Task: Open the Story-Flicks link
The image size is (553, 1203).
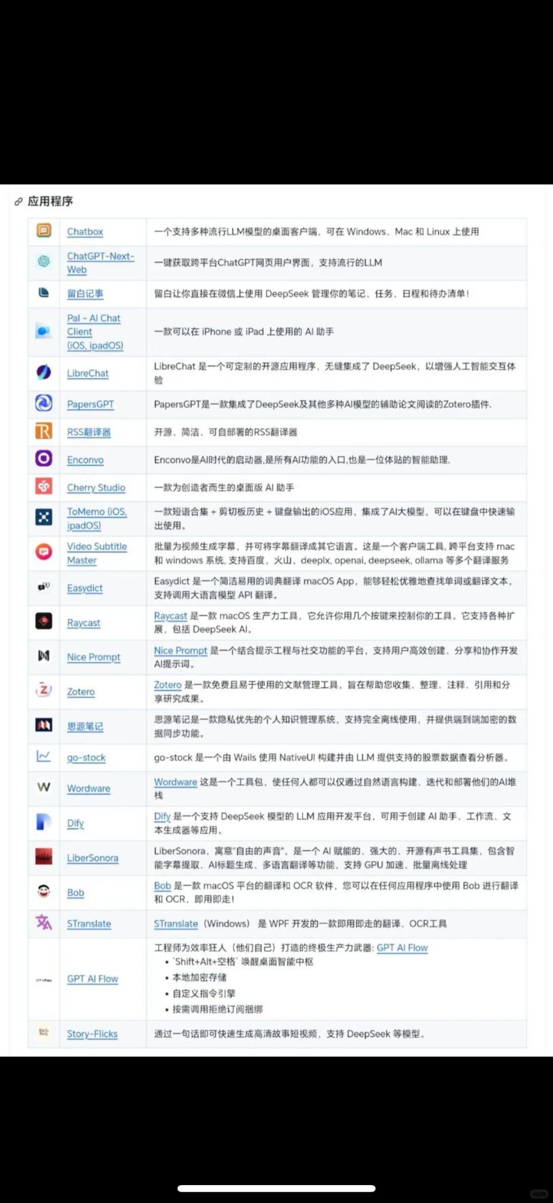Action: pos(92,1034)
